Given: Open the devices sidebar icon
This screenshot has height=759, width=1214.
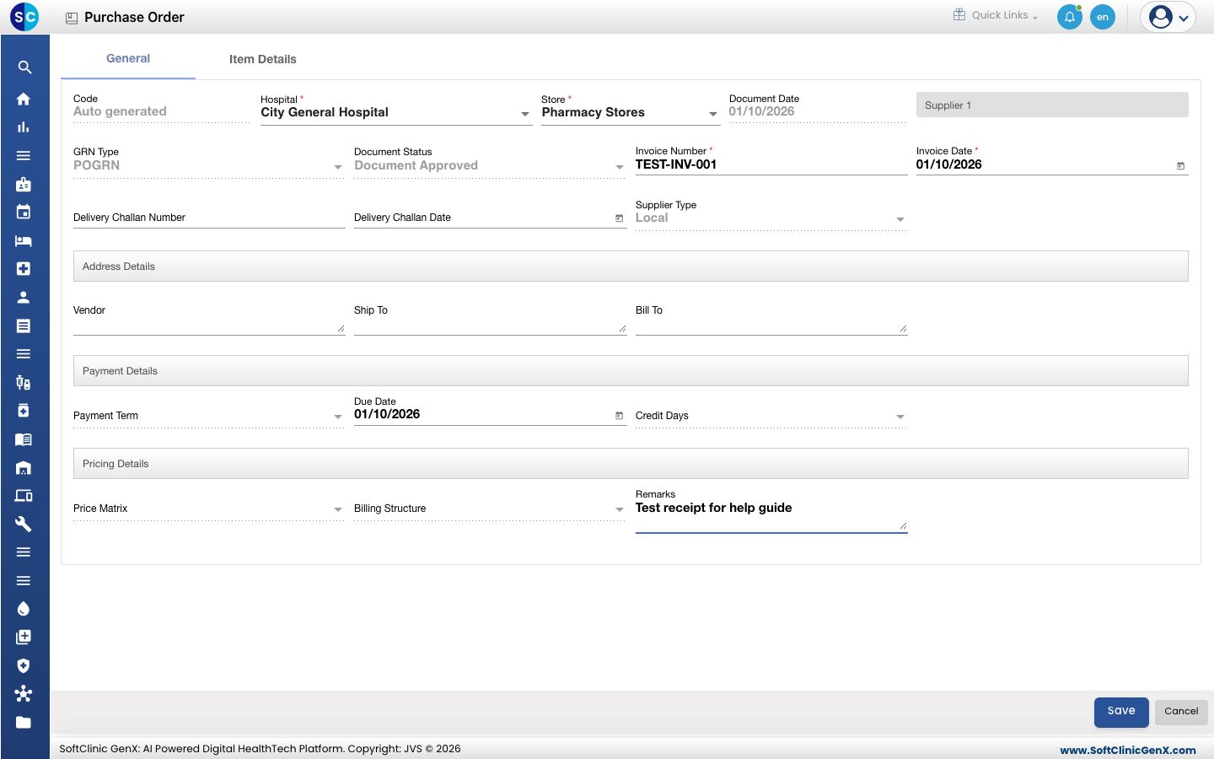Looking at the screenshot, I should click(x=24, y=496).
